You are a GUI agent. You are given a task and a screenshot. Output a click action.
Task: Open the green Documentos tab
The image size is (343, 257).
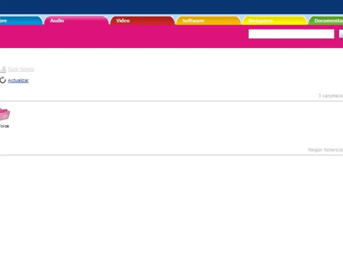pos(326,21)
